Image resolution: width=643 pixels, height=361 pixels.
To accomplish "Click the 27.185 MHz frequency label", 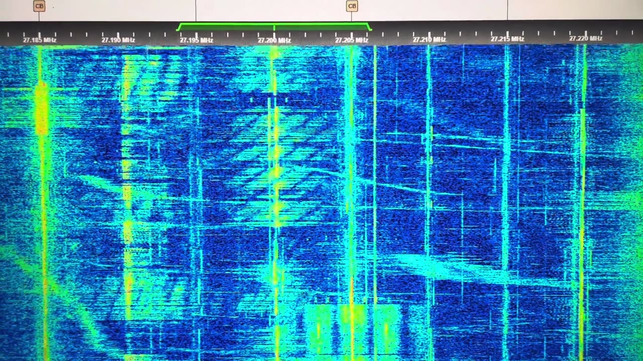I will pyautogui.click(x=40, y=40).
